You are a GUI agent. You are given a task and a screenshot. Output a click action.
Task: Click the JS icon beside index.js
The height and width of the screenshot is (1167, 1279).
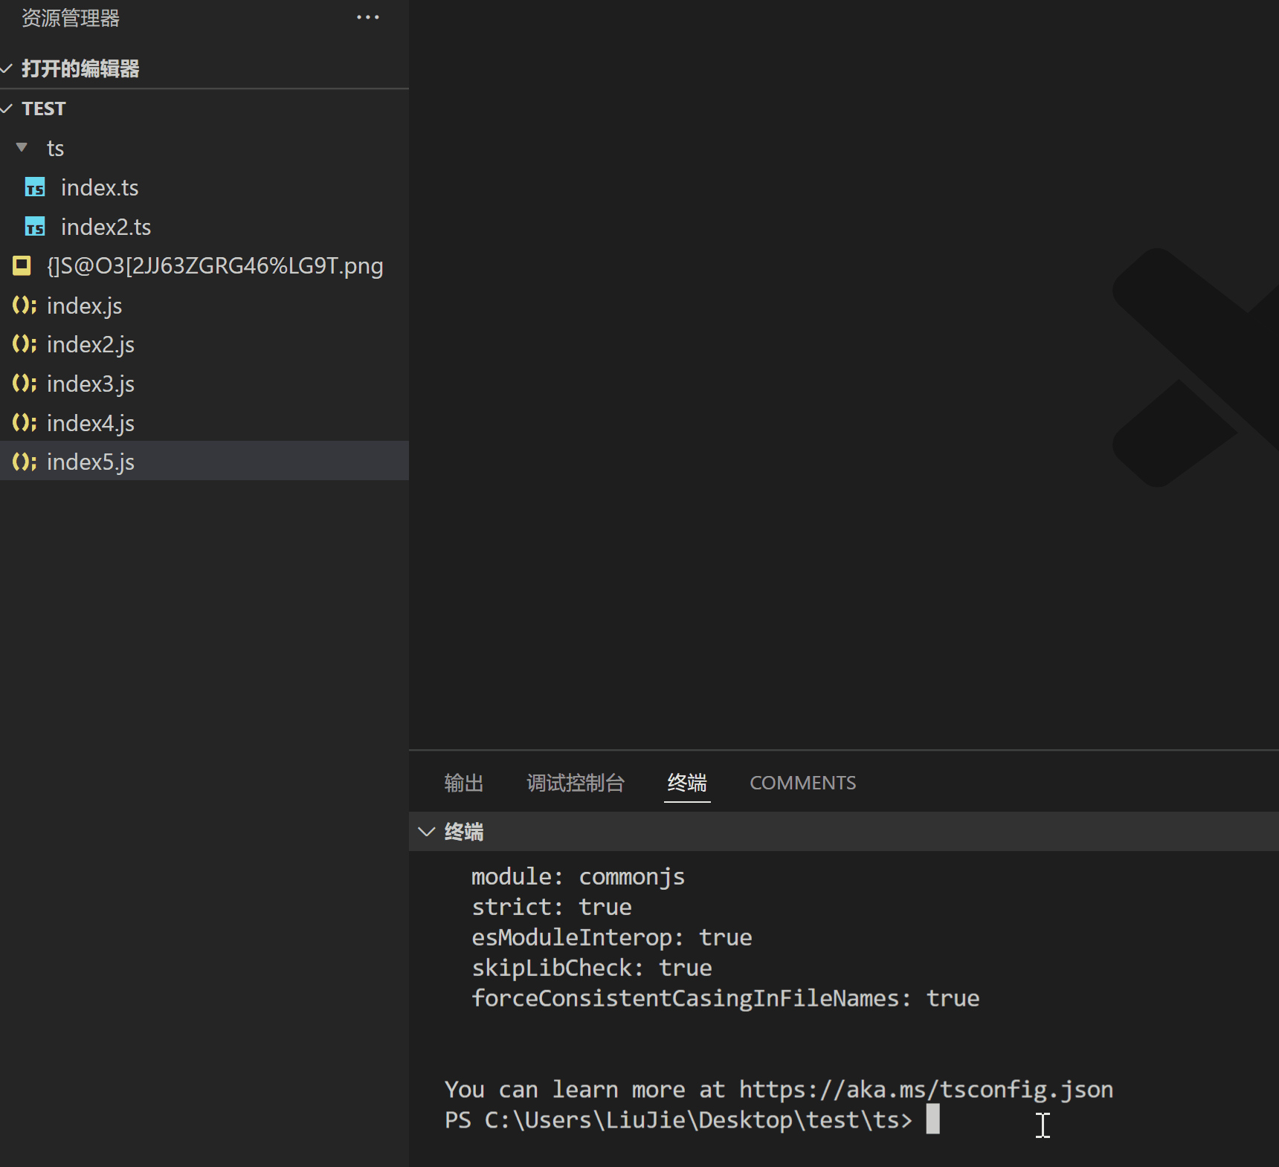pos(25,305)
